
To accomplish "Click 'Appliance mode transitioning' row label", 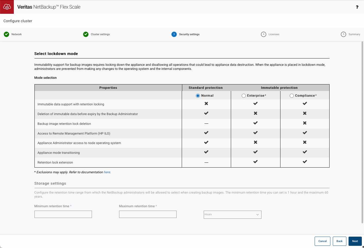I will point(59,153).
